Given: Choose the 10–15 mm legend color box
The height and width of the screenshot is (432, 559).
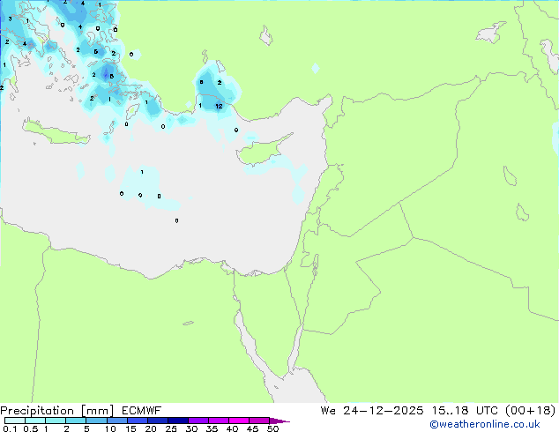Looking at the screenshot, I should 117,421.
